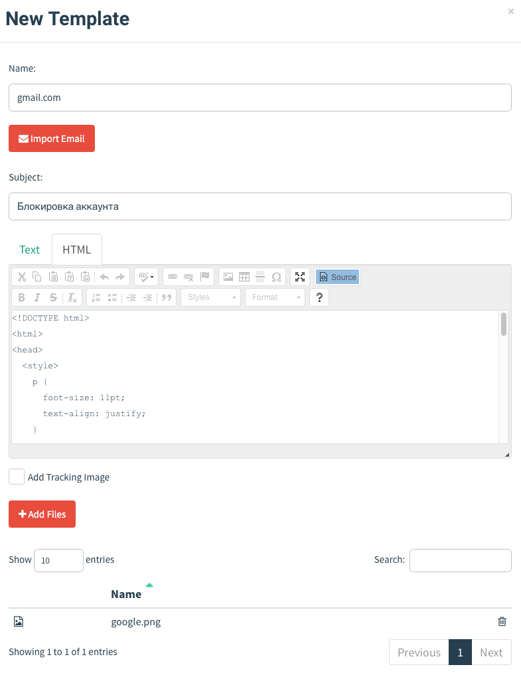Insert a table from the toolbar

(244, 277)
